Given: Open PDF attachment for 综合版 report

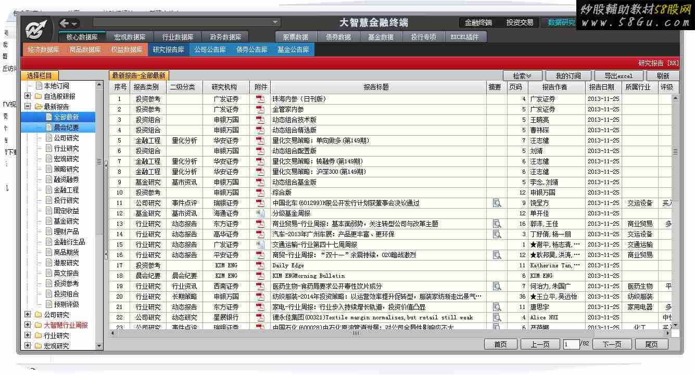Looking at the screenshot, I should (x=260, y=192).
